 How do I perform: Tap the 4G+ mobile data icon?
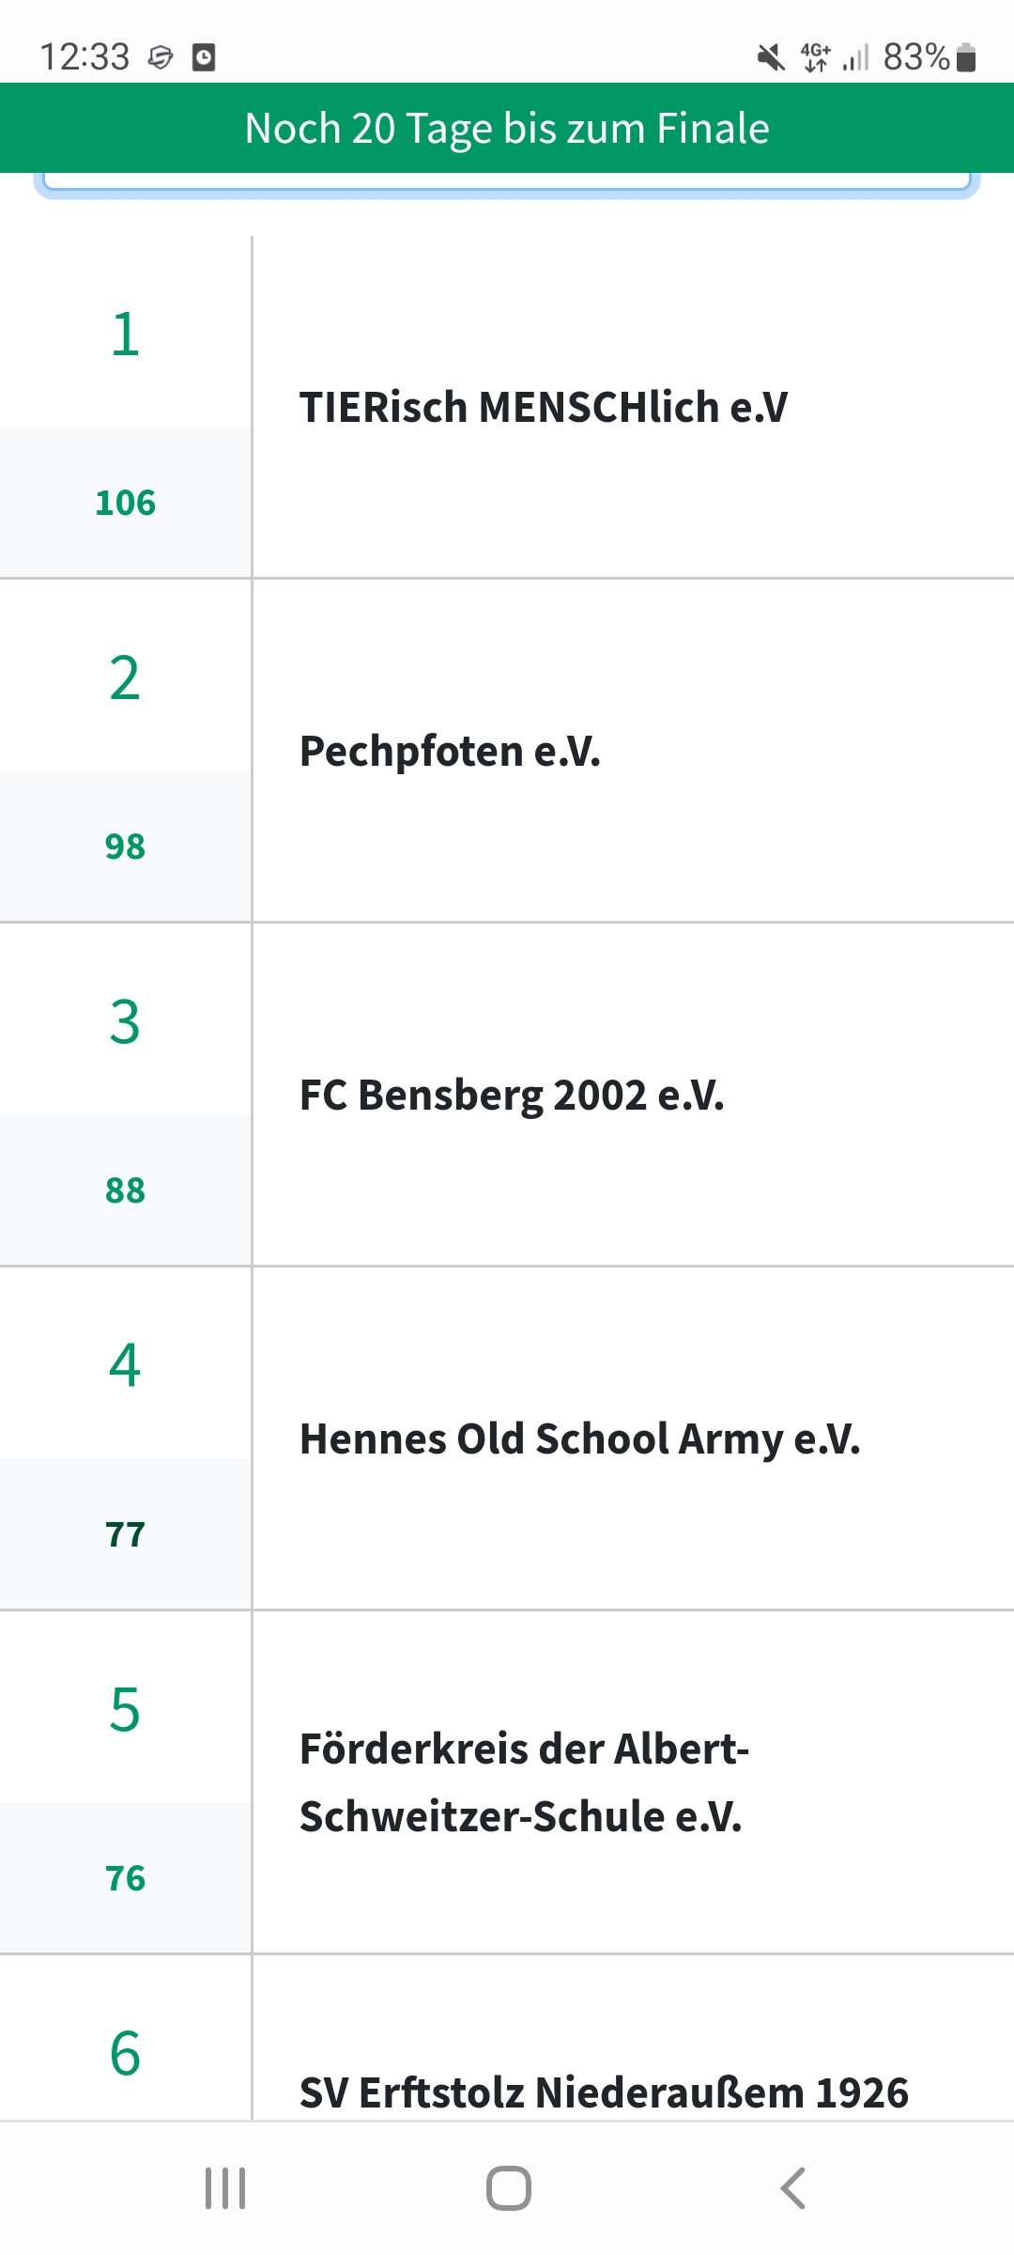(816, 57)
